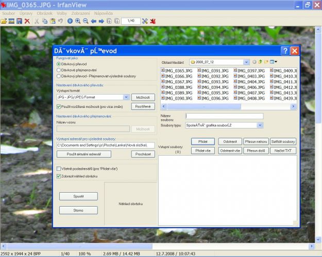The height and width of the screenshot is (257, 322).
Task: Click the previous page icon in toolbar
Action: click(109, 21)
